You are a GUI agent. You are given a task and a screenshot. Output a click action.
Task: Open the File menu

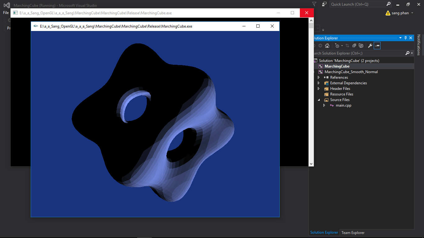[5, 12]
